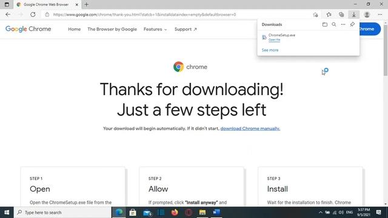
Task: Click the blue Download Chrome button
Action: click(x=370, y=29)
